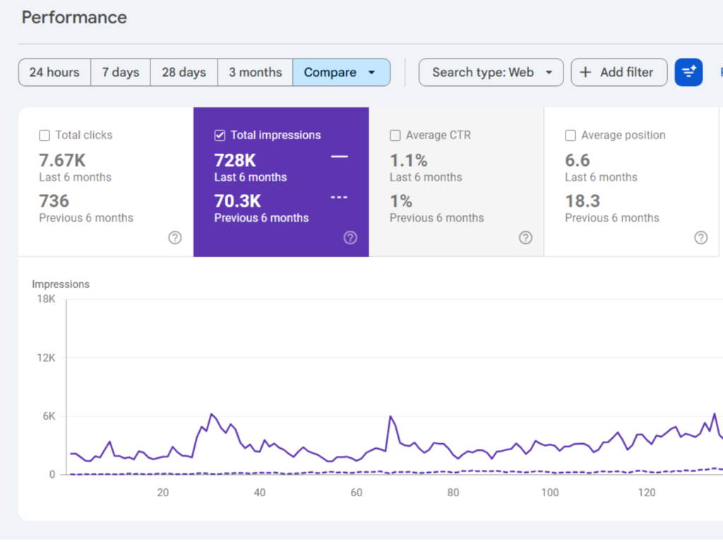This screenshot has height=542, width=723.
Task: Select the 28 days date range
Action: [x=184, y=72]
